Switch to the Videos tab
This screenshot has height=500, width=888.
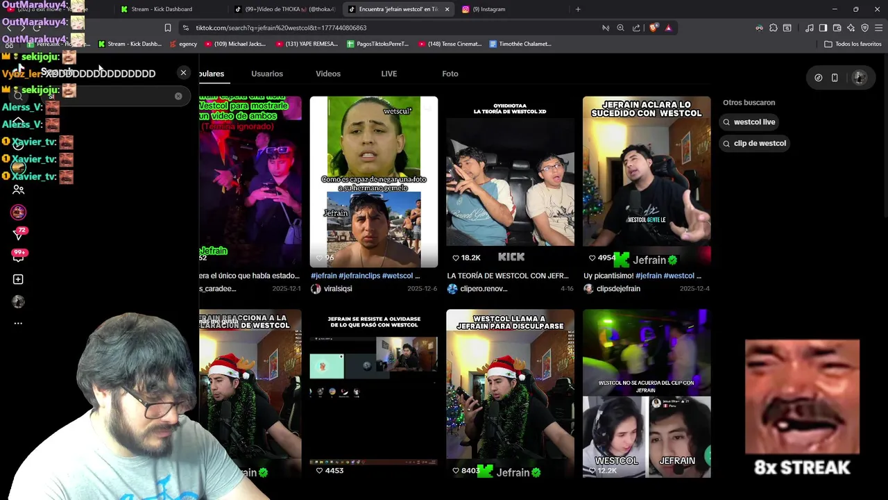[x=328, y=74]
